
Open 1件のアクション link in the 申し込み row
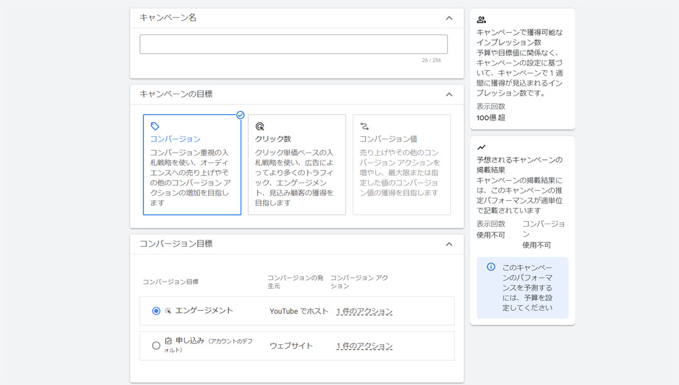click(364, 346)
